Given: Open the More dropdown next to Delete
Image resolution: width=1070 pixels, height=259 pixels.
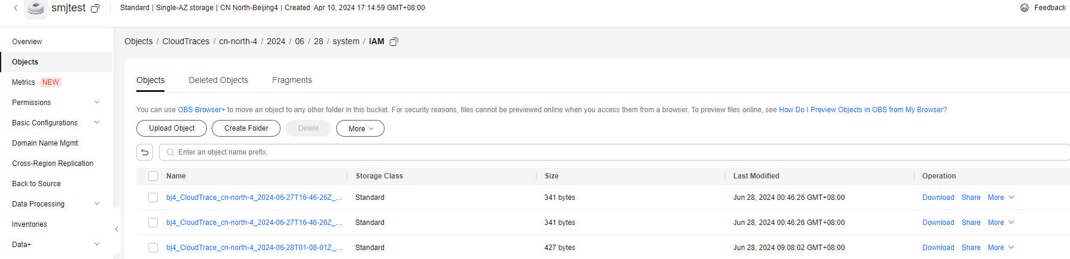Looking at the screenshot, I should tap(360, 128).
